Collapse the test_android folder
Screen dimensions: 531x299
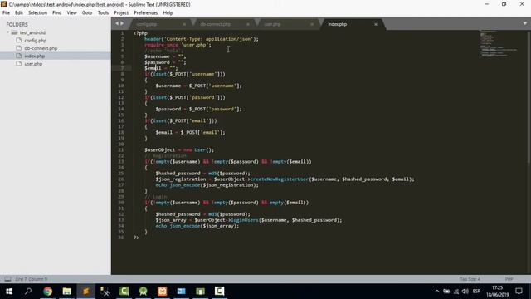(7, 32)
